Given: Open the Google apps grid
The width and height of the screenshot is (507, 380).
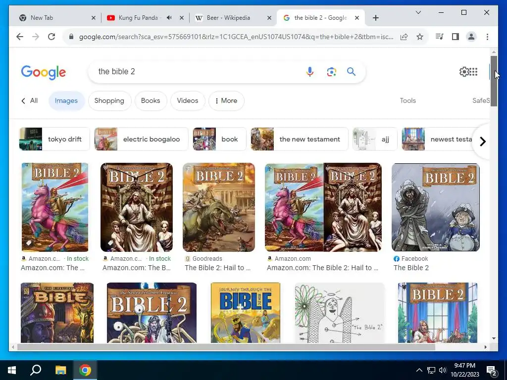Looking at the screenshot, I should [x=473, y=71].
